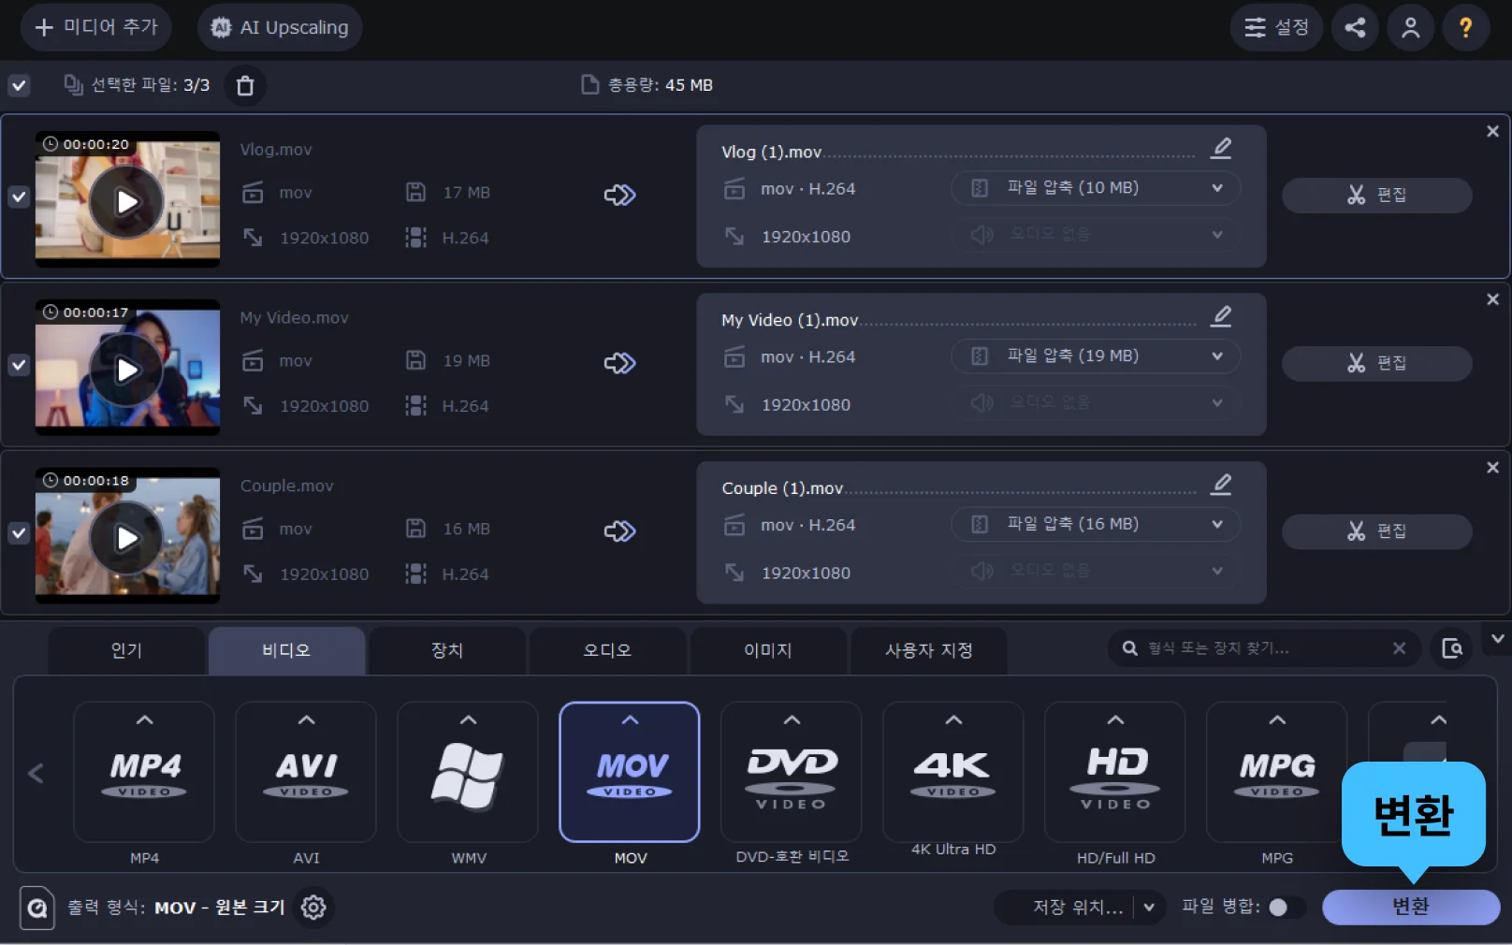This screenshot has height=945, width=1512.
Task: Click 편집 for Couple.mov
Action: pos(1377,531)
